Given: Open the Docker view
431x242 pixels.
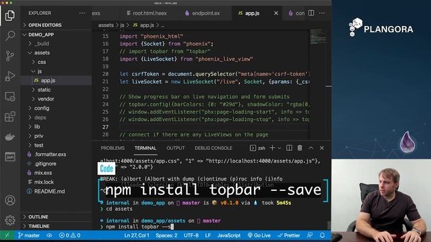Looking at the screenshot, I should coord(10,136).
